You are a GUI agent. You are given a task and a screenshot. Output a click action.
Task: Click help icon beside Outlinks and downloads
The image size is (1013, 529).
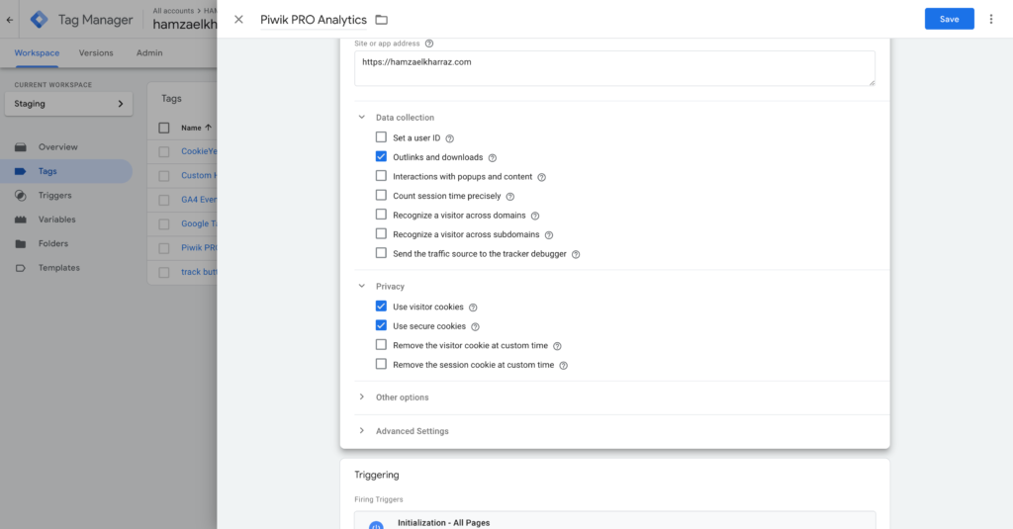click(x=493, y=158)
